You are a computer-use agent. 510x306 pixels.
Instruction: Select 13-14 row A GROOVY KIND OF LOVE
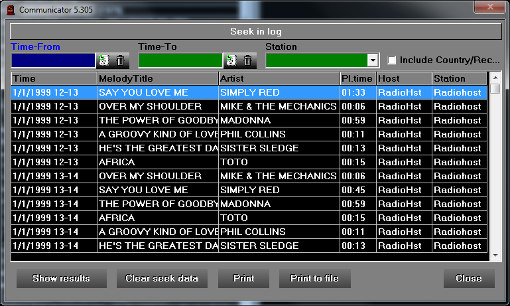[249, 232]
